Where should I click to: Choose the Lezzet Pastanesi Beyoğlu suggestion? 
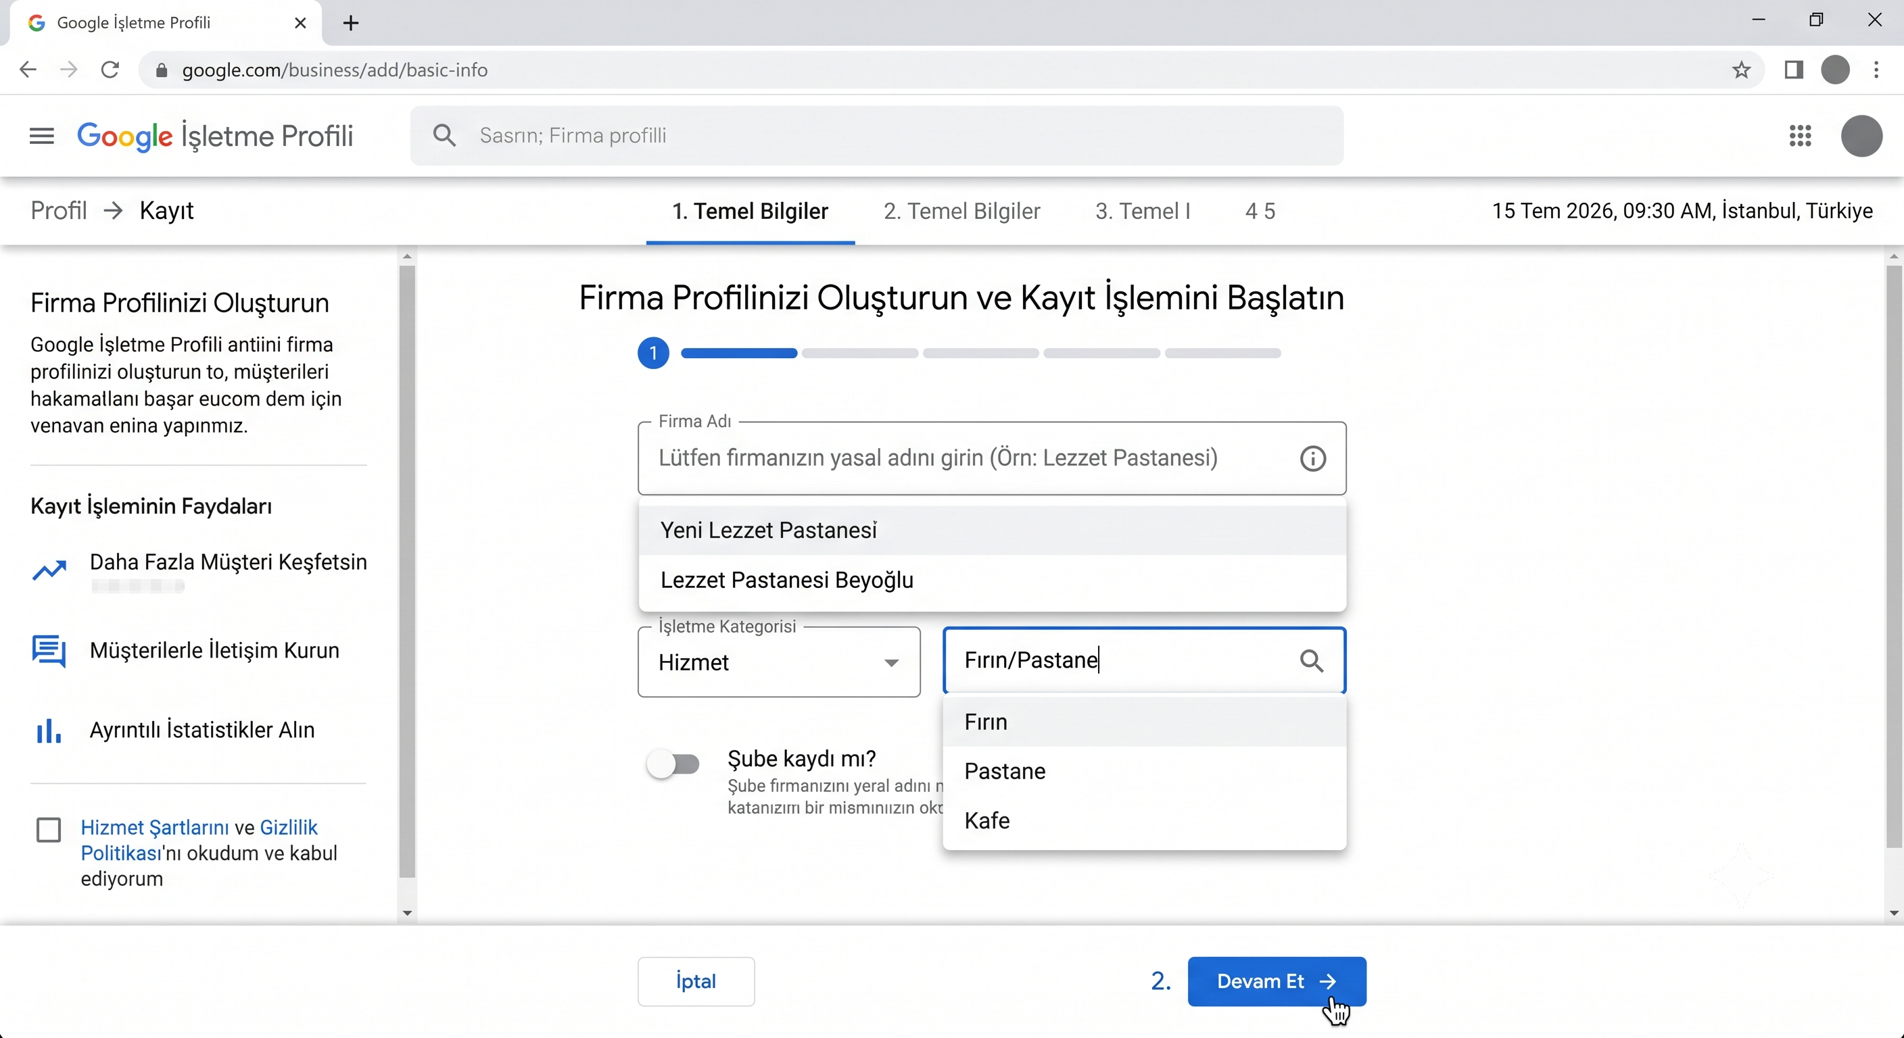point(992,580)
